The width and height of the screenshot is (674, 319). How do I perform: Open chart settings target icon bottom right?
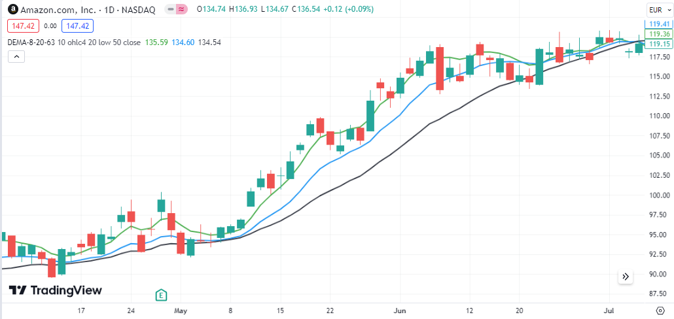pyautogui.click(x=661, y=310)
